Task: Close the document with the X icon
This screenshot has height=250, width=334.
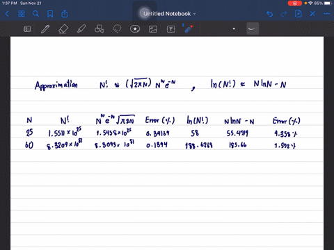Action: [312, 14]
